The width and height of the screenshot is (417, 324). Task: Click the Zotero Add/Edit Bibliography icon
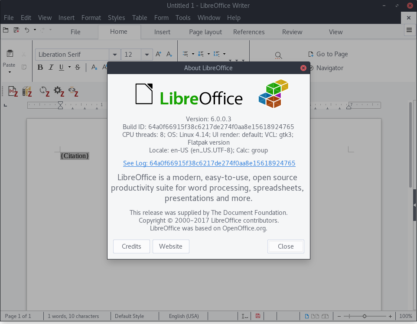pos(27,91)
